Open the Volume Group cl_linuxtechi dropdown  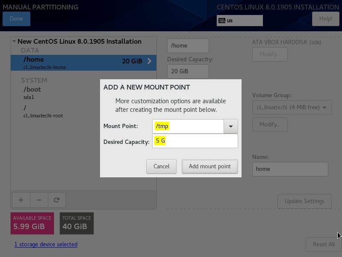click(292, 108)
